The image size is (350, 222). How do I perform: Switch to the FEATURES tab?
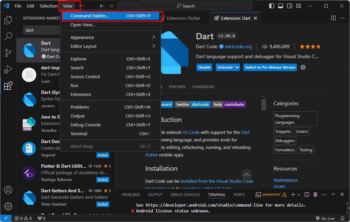tap(177, 87)
